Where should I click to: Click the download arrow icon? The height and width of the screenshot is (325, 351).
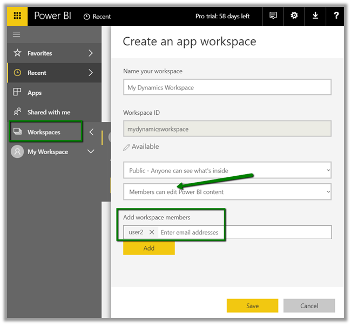(315, 16)
